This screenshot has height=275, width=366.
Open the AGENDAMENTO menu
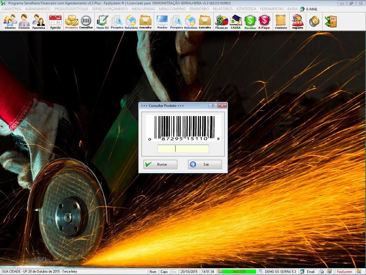click(x=38, y=9)
